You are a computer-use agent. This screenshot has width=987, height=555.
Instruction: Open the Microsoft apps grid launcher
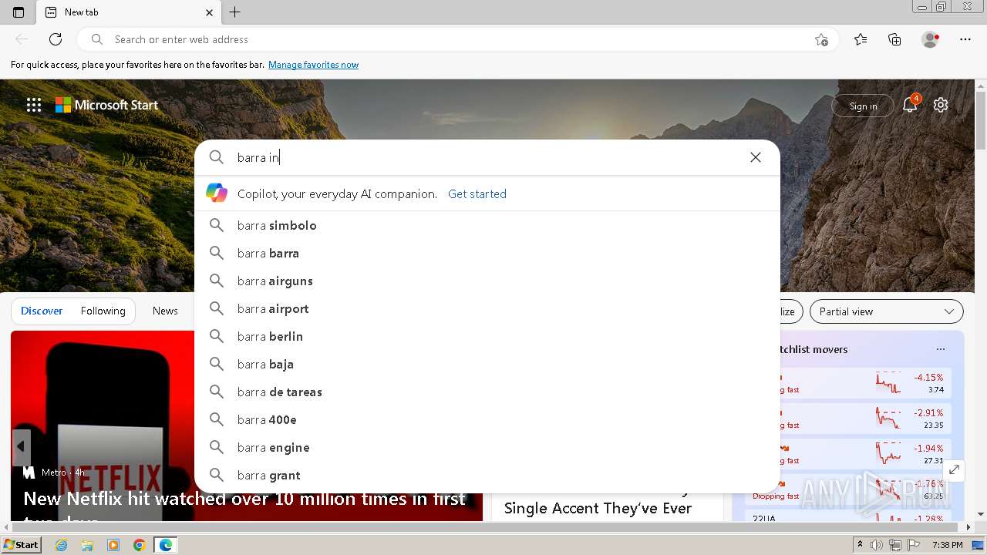(x=34, y=106)
